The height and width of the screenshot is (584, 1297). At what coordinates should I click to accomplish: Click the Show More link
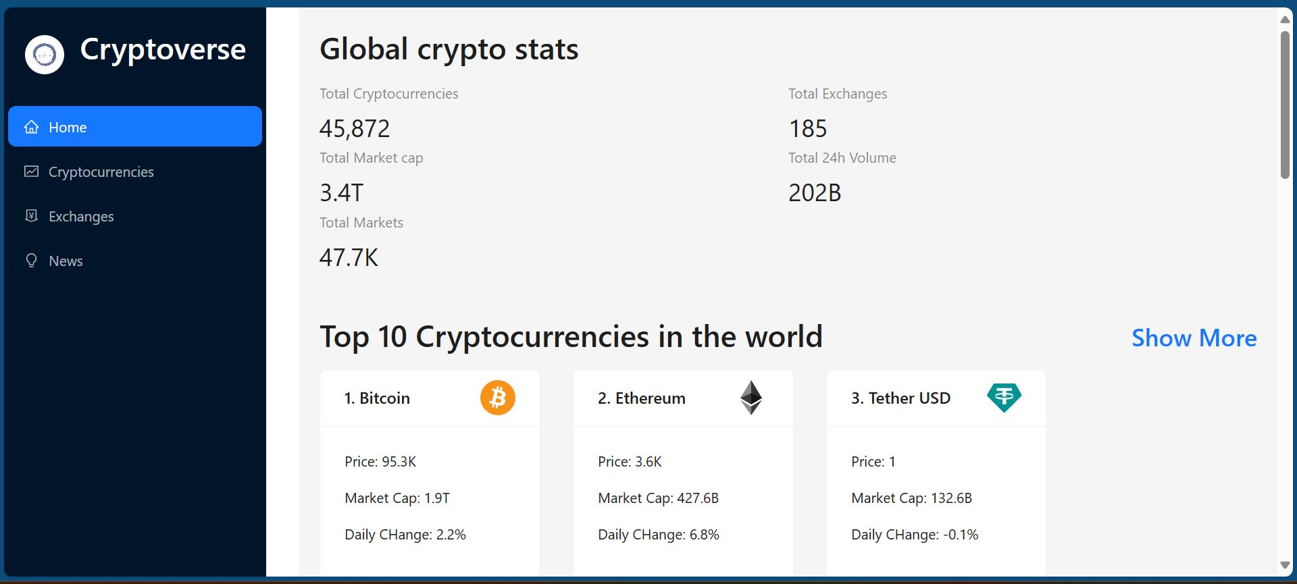coord(1194,338)
